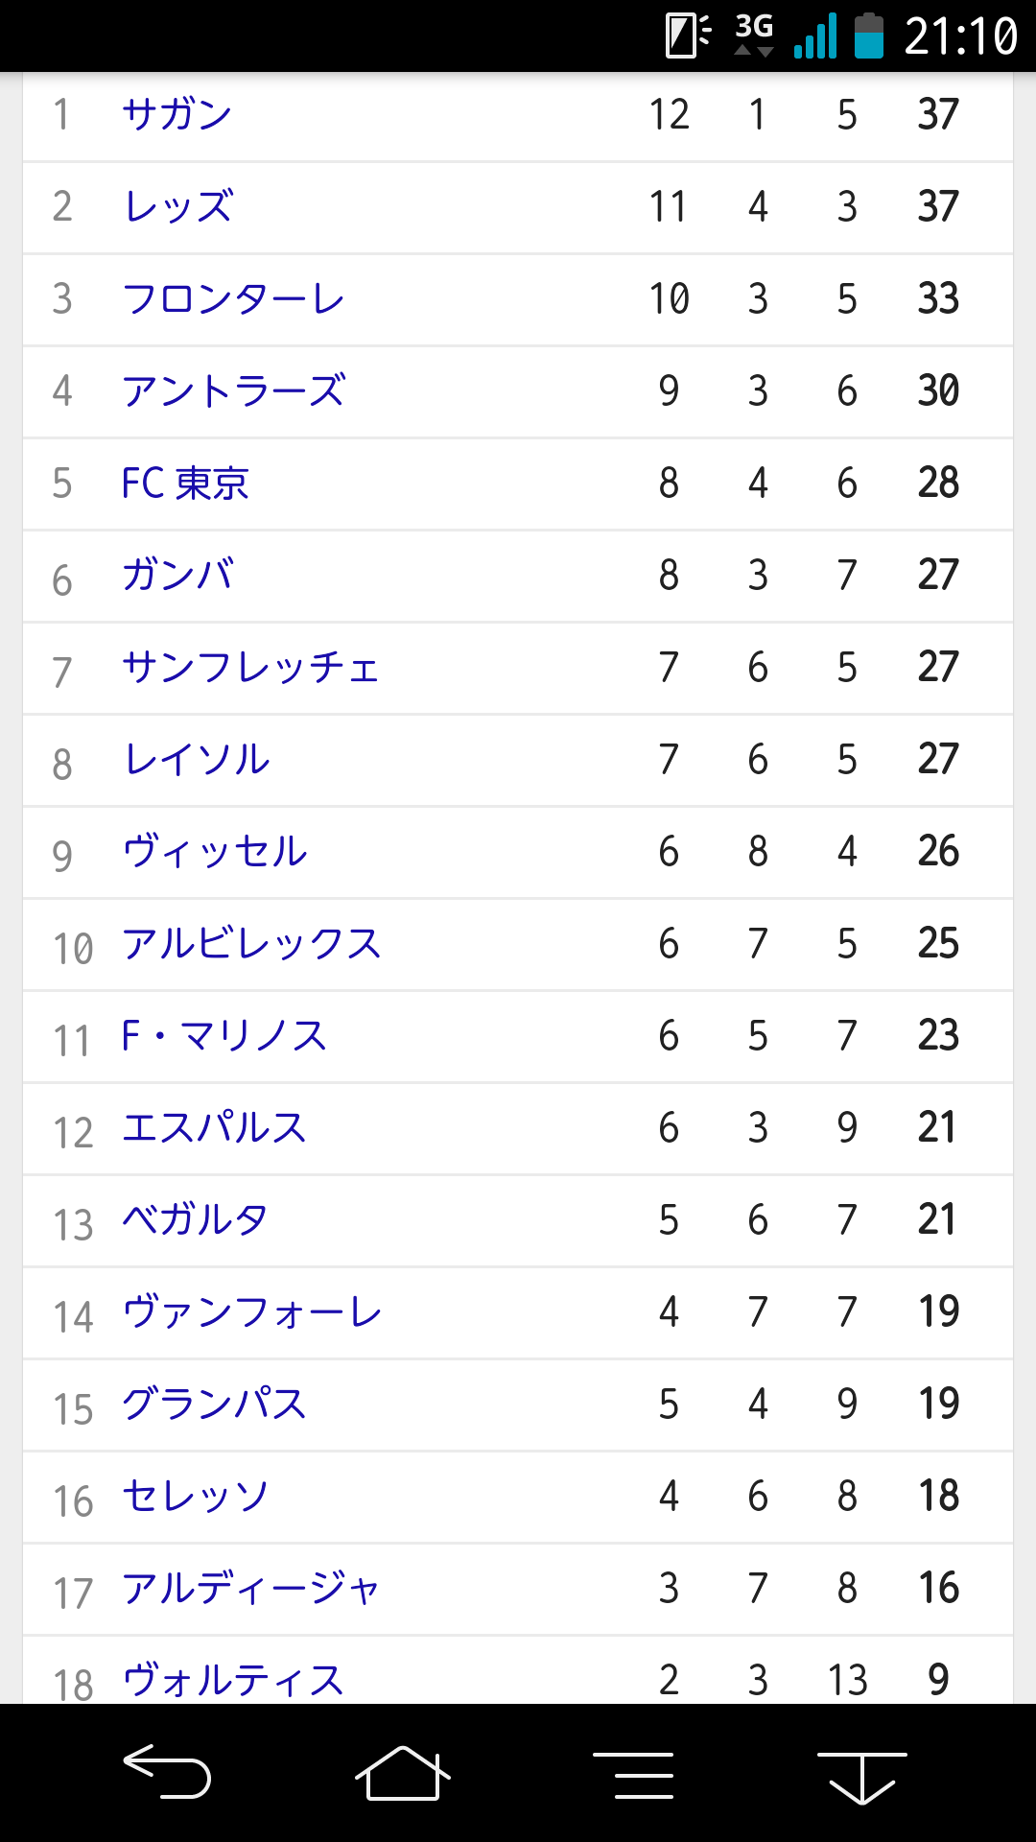
Task: Tap the vibrate mode status icon
Action: (688, 36)
